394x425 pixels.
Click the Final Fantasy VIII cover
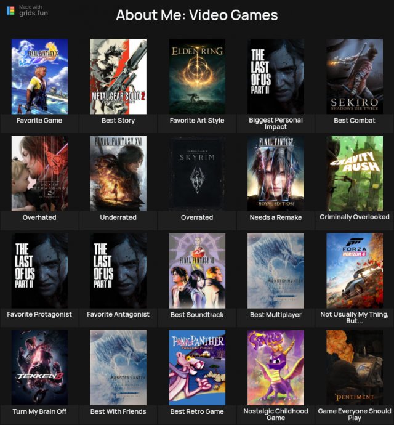(197, 270)
